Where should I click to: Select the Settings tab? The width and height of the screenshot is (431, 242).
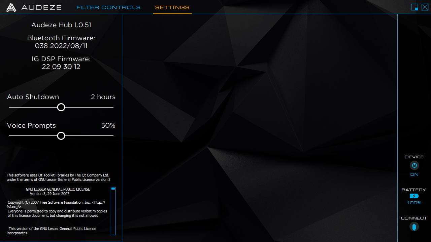(172, 7)
